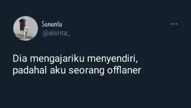Select the word "mengajariku" in the tweet

(x=57, y=59)
